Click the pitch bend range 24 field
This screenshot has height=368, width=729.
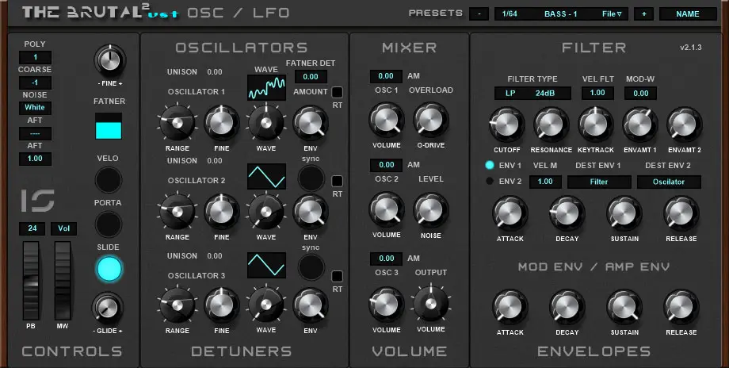[x=32, y=228]
